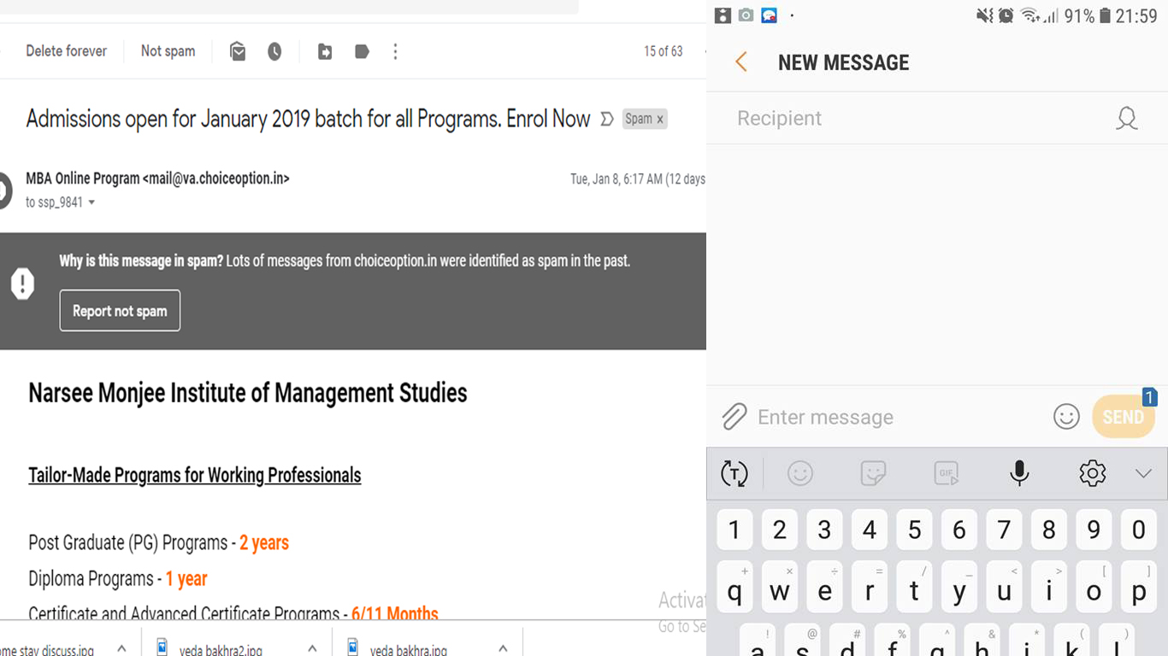This screenshot has height=656, width=1168.
Task: Click sender name MBA Online Program
Action: [x=83, y=179]
